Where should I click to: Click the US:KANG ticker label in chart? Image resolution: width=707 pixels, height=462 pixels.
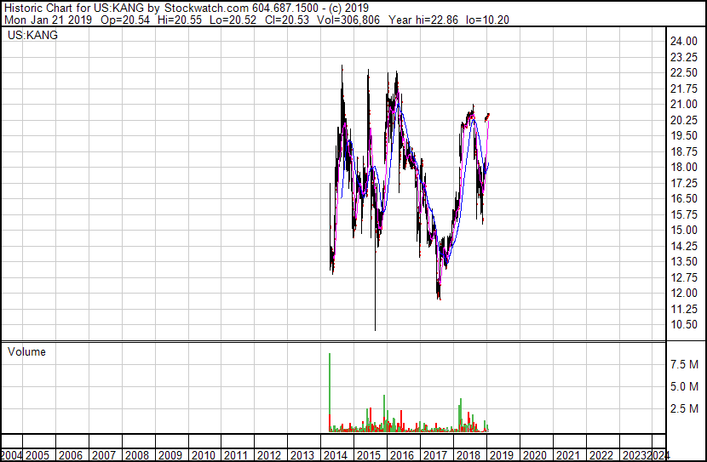tap(32, 36)
